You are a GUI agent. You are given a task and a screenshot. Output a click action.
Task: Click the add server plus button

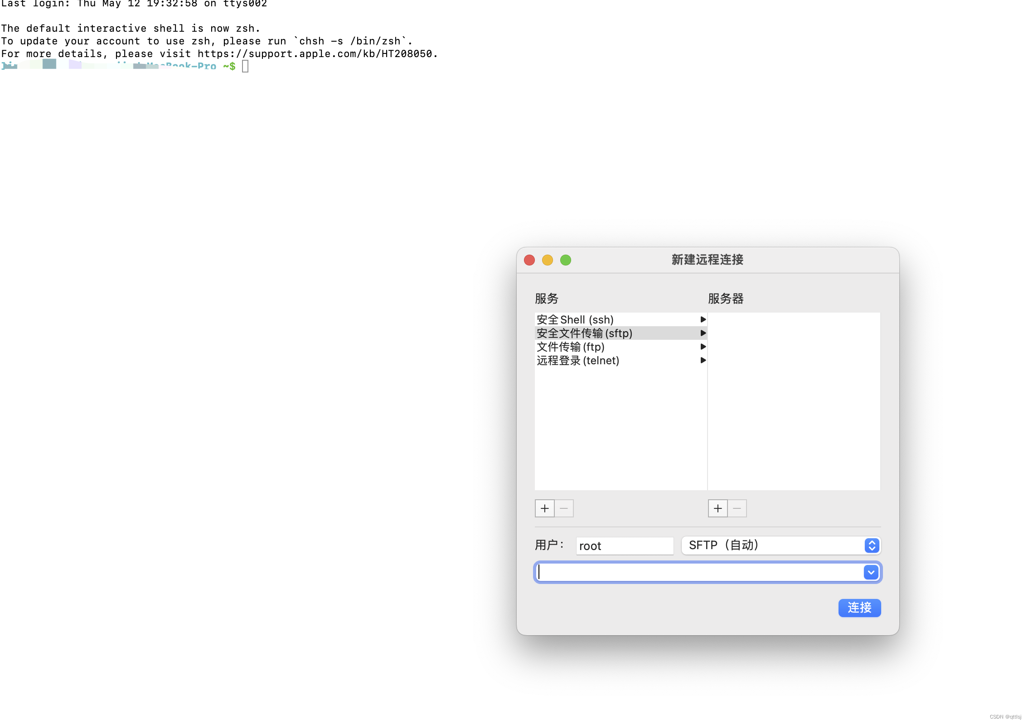[x=718, y=508]
